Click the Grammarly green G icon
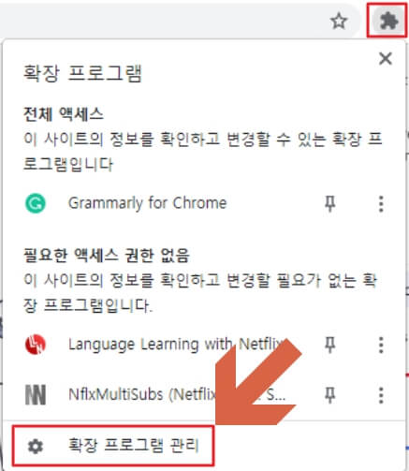This screenshot has width=409, height=471. (x=36, y=203)
